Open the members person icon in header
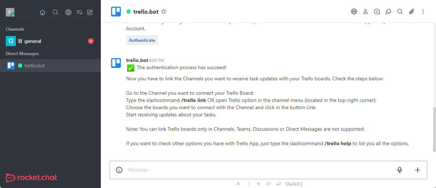The image size is (436, 188). click(x=365, y=12)
